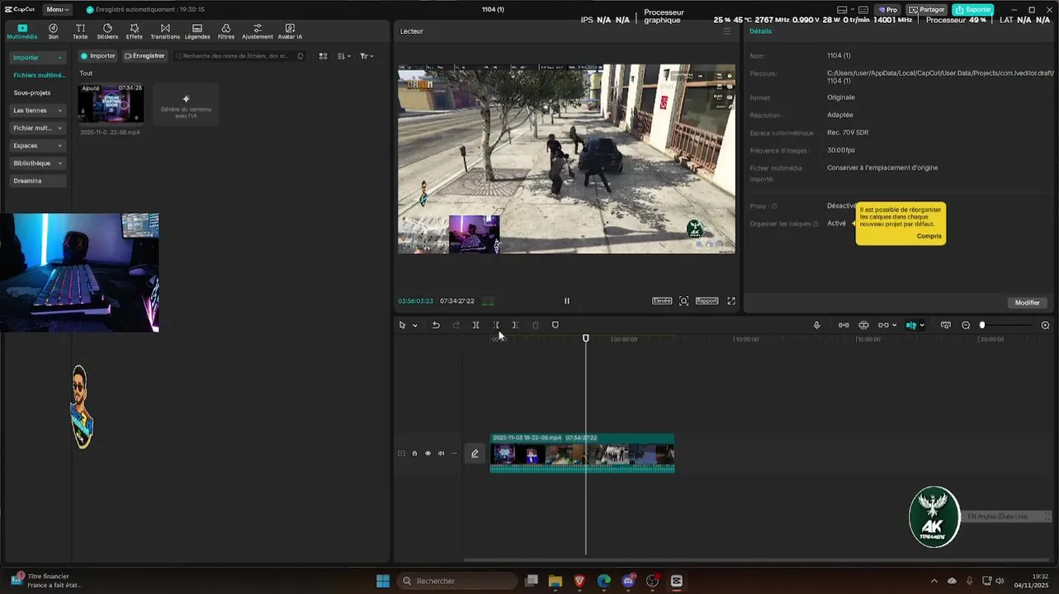
Task: Open the player hamburger menu
Action: (726, 31)
